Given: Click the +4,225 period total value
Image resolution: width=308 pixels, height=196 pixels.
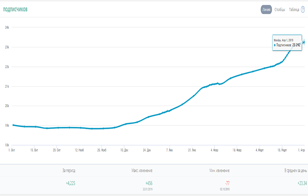Looking at the screenshot, I should pyautogui.click(x=71, y=183).
